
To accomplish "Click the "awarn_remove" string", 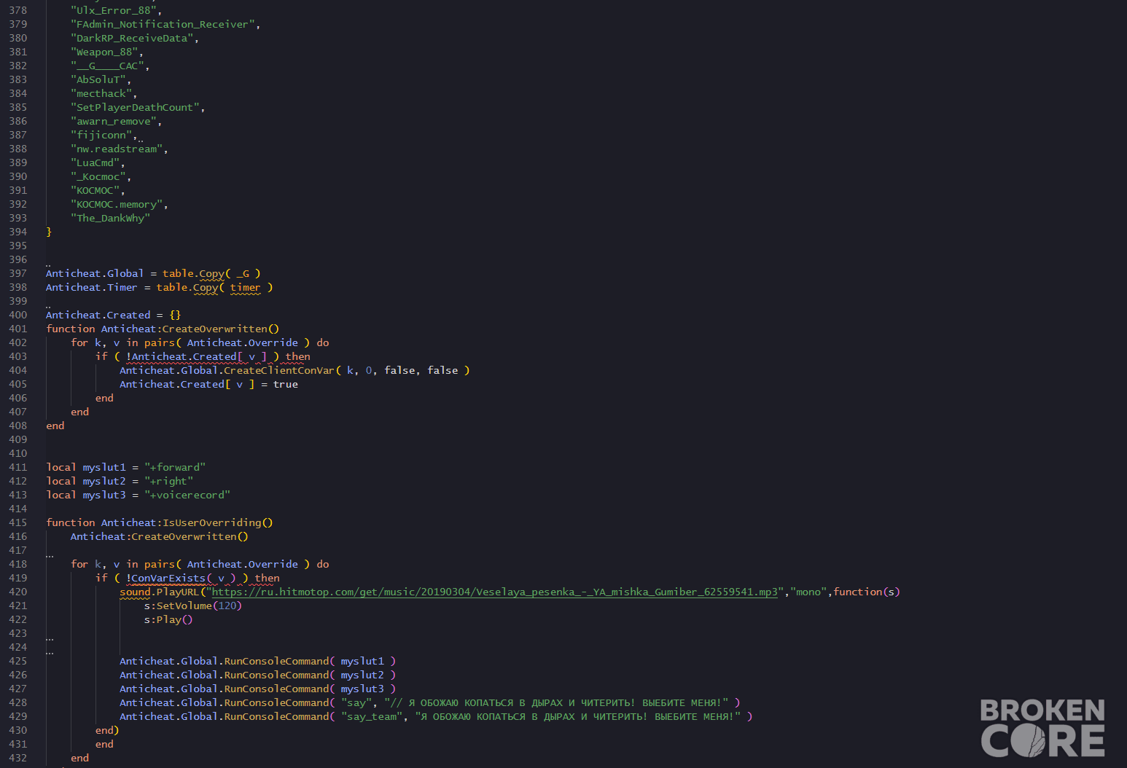I will [114, 121].
